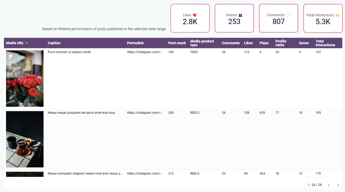Select the Total interactions scorecard showing 5.3K

pos(323,18)
